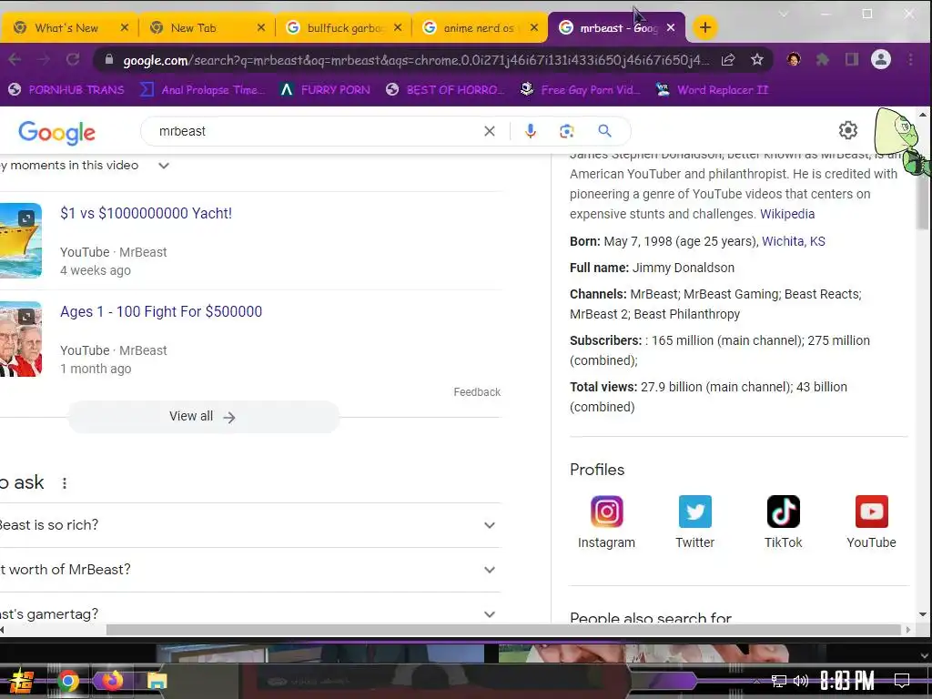The image size is (932, 699).
Task: Follow the Wikipedia link
Action: pos(787,214)
